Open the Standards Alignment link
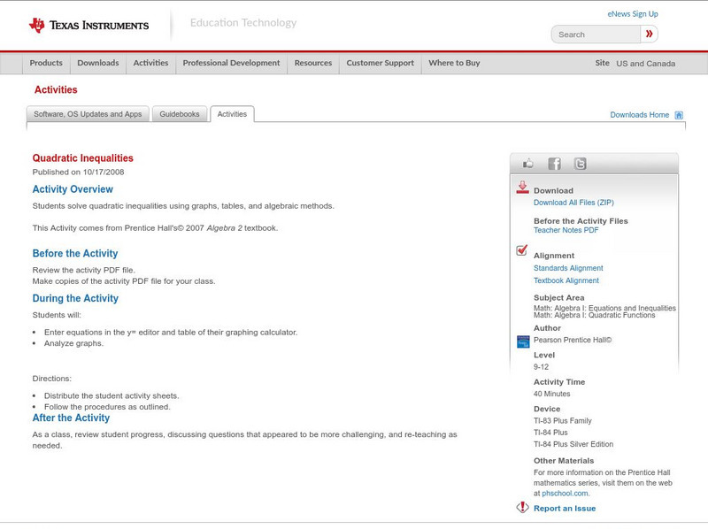The width and height of the screenshot is (708, 529). (x=568, y=268)
